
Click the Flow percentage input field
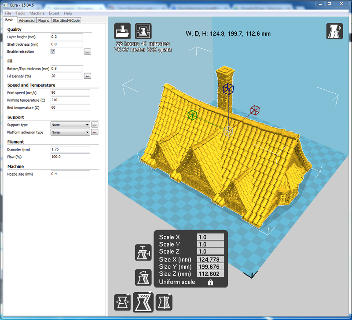point(70,157)
